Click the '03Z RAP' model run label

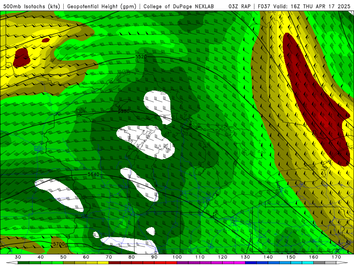[x=239, y=6]
